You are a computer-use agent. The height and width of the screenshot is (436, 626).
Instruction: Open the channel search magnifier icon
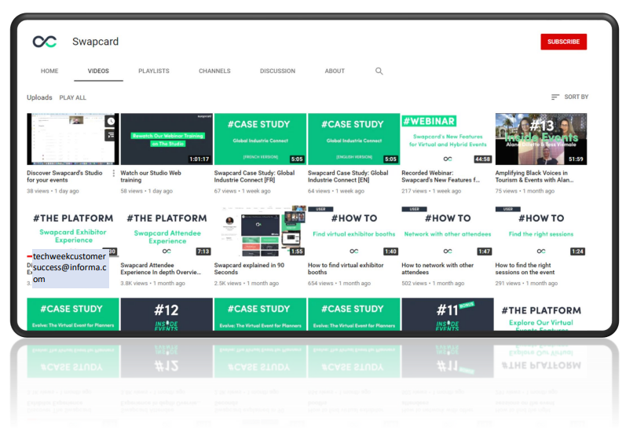379,71
